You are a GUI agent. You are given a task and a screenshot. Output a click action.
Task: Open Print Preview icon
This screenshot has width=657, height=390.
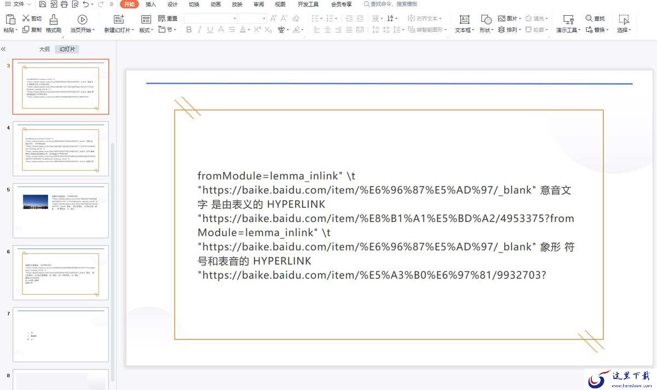(75, 4)
